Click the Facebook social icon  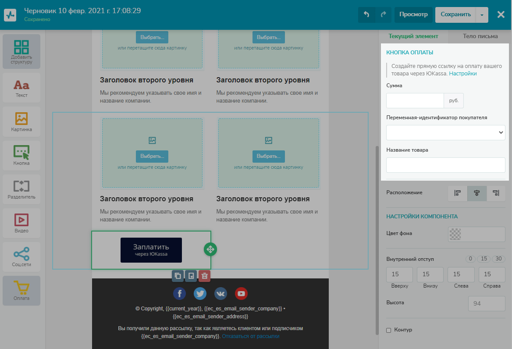pos(179,293)
